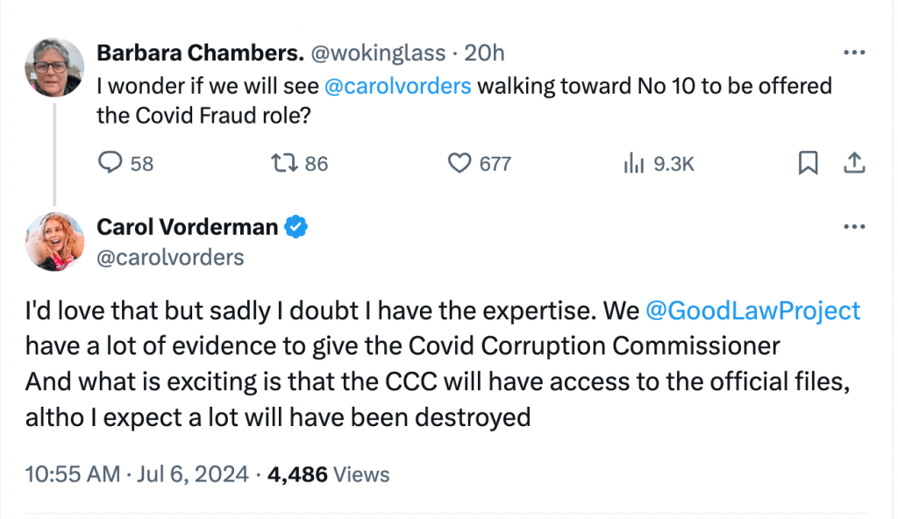898x519 pixels.
Task: Share Barbara's tweet via share icon
Action: tap(854, 163)
